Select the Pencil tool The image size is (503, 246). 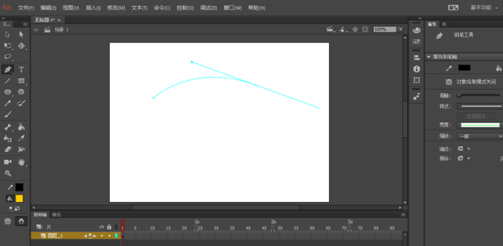(8, 103)
